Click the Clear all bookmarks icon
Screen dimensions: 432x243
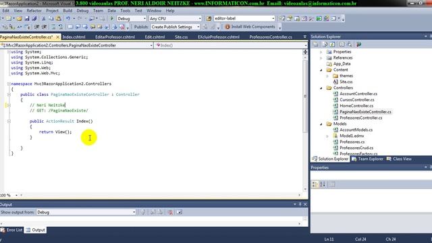click(x=122, y=27)
